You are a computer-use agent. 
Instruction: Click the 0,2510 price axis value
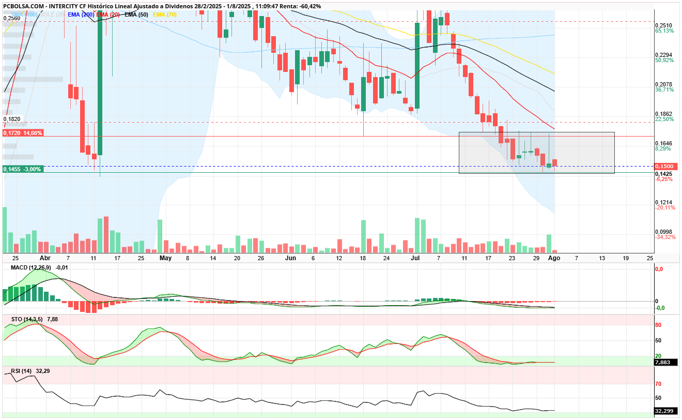pyautogui.click(x=664, y=25)
